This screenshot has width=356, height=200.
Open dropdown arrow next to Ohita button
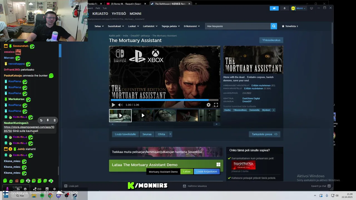[x=170, y=134]
